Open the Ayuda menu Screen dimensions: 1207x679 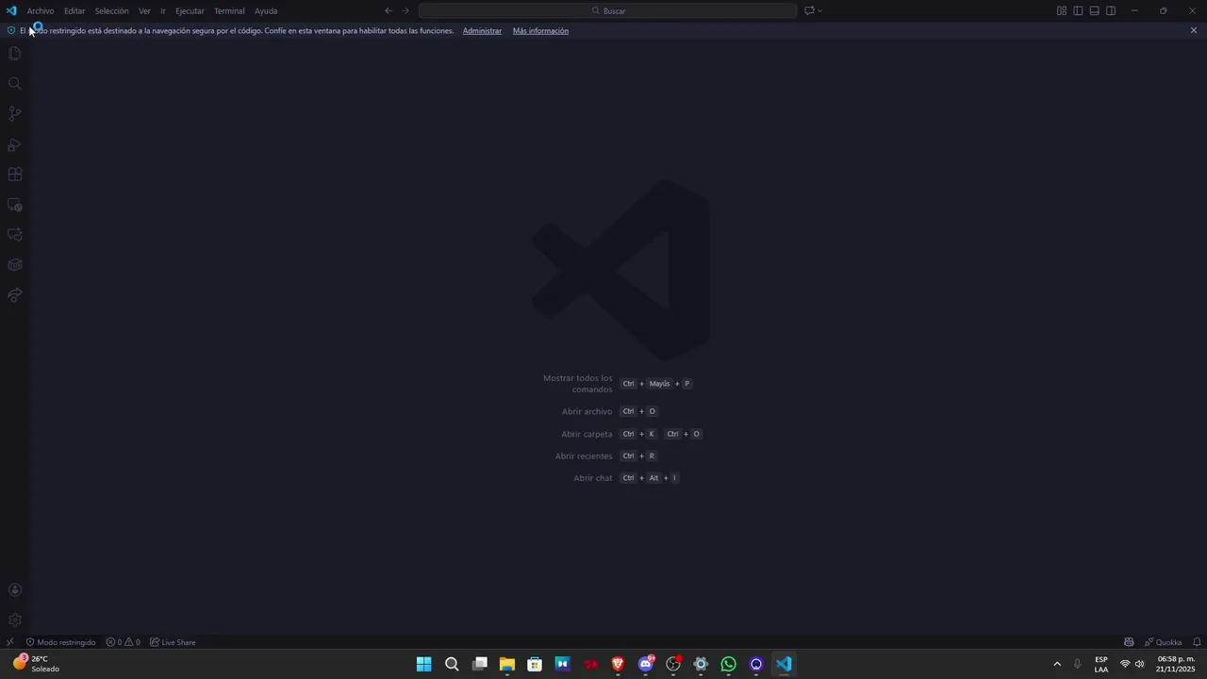pos(266,11)
